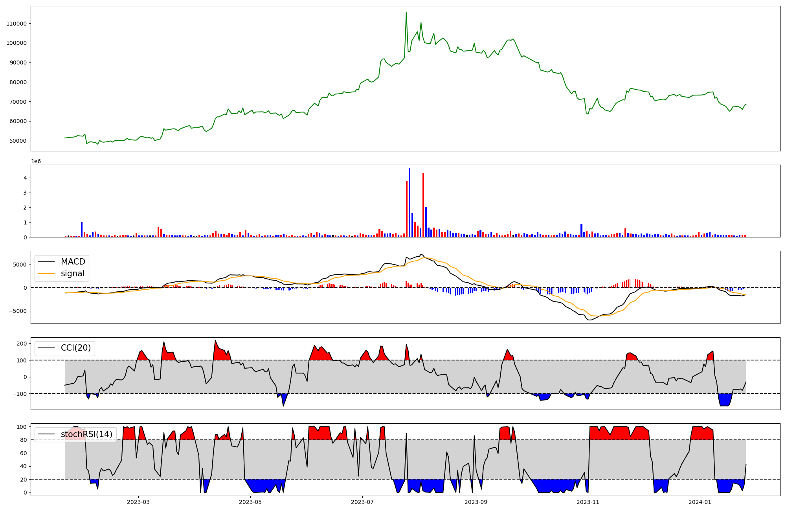The width and height of the screenshot is (786, 511).
Task: Click the 5000 tick on MACD axis
Action: click(x=20, y=265)
